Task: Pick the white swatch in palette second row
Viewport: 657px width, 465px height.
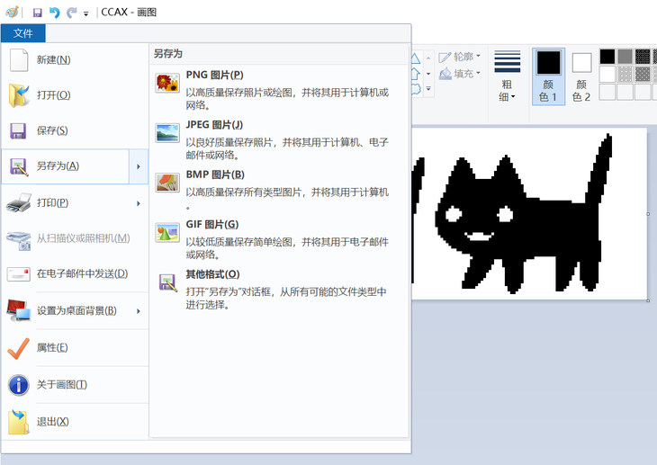Action: point(607,74)
